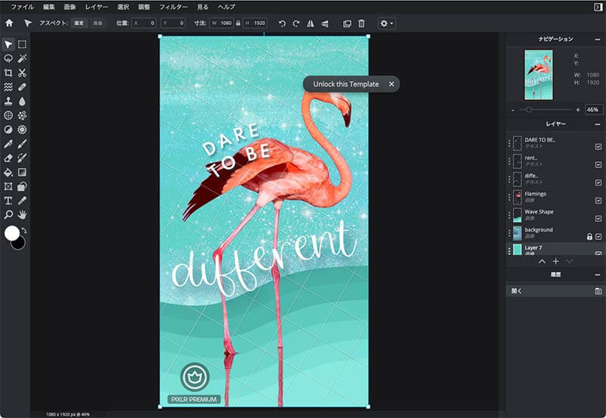This screenshot has height=418, width=606.
Task: Click the Unlock this Template button
Action: click(346, 84)
